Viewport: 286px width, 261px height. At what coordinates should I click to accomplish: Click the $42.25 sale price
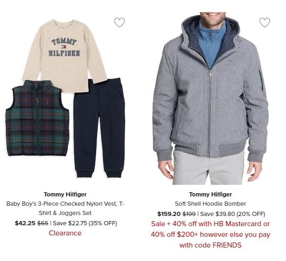25,223
